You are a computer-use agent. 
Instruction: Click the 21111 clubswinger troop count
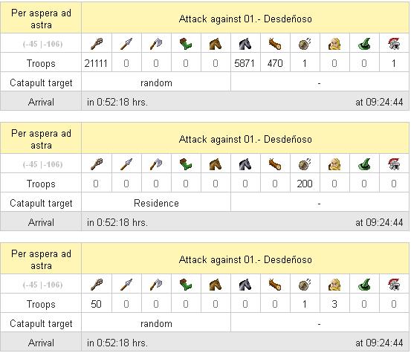pos(96,63)
